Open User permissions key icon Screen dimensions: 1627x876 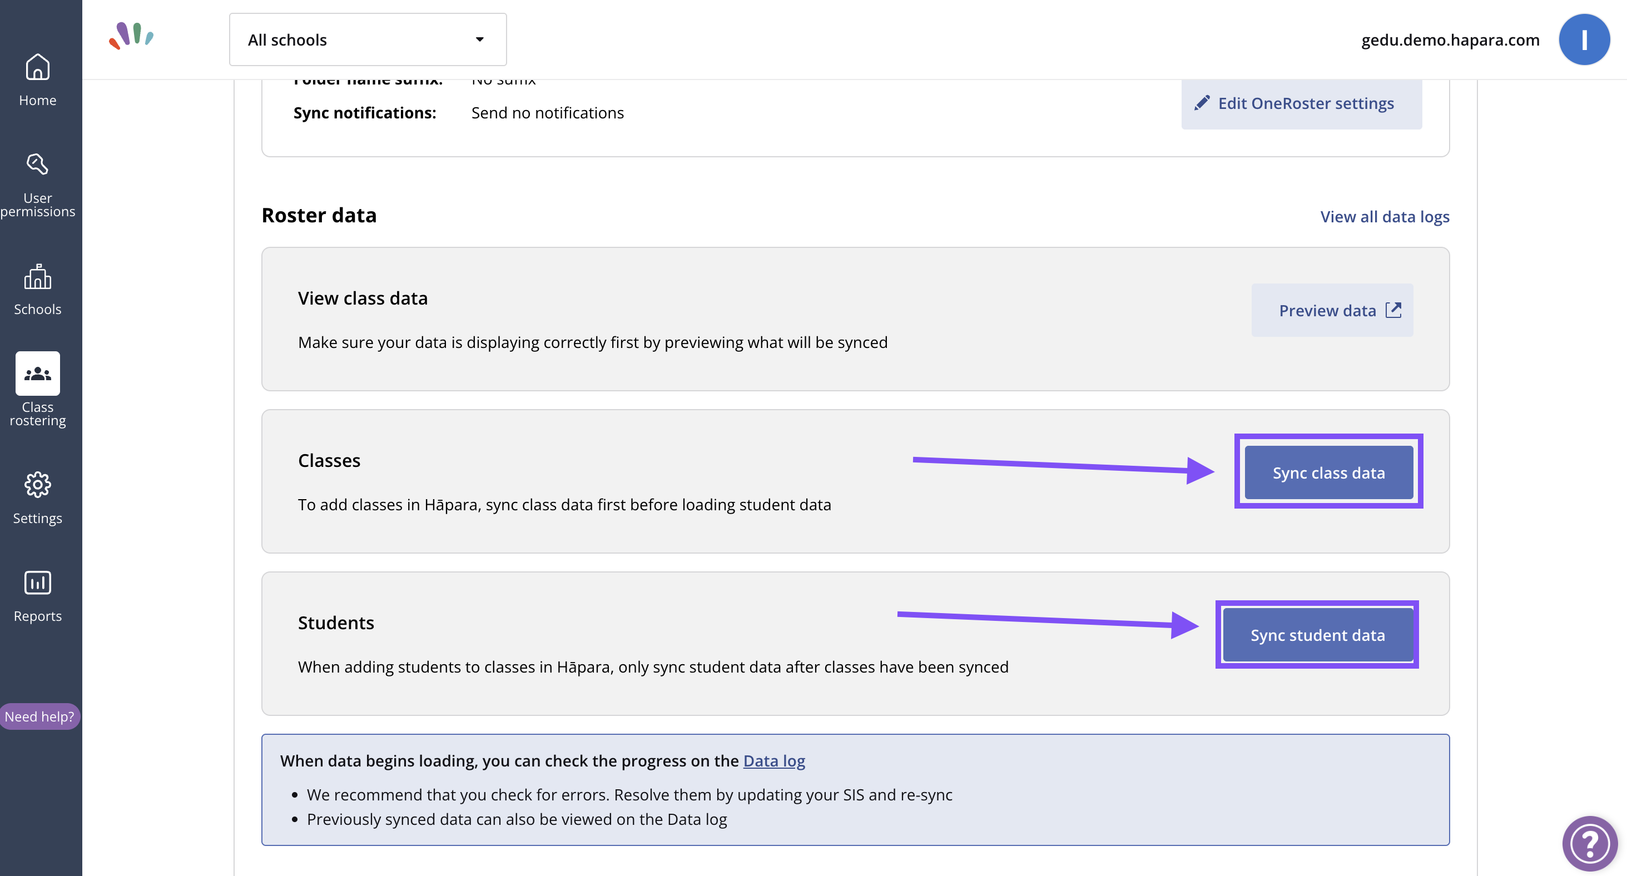coord(37,164)
